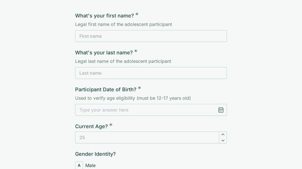Increase Current Age with the up arrow
Viewport: 302px width, 169px height.
223,134
